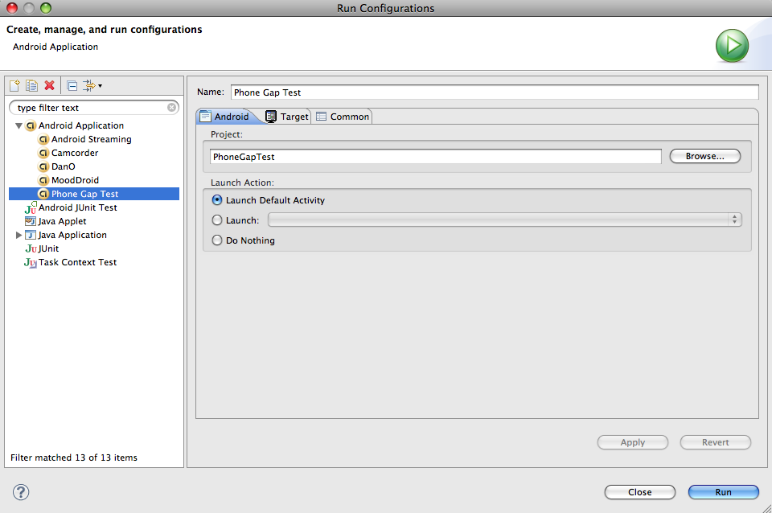The width and height of the screenshot is (772, 513).
Task: Click the Android Streaming config icon
Action: tap(43, 139)
